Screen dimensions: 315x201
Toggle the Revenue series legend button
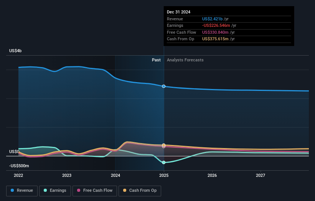pyautogui.click(x=22, y=191)
